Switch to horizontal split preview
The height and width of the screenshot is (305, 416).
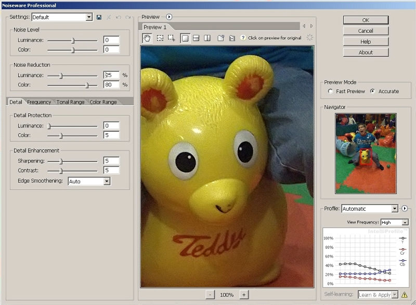196,38
